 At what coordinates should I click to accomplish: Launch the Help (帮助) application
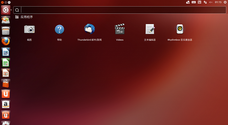[60, 29]
